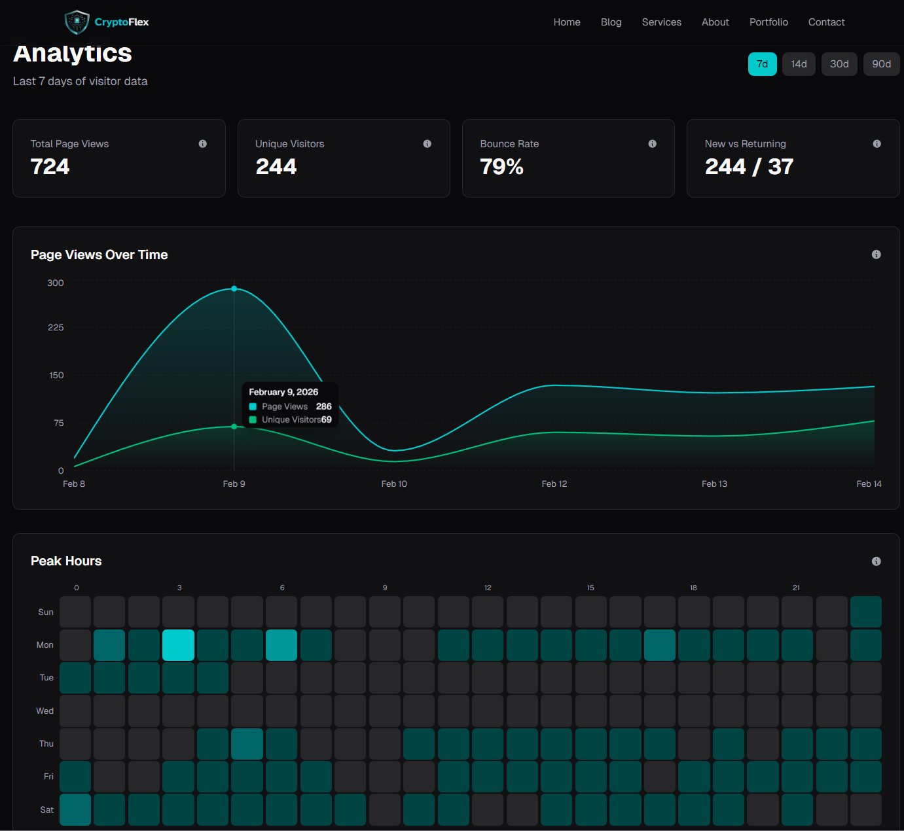Enable the 30d data range
This screenshot has height=831, width=904.
[x=839, y=63]
